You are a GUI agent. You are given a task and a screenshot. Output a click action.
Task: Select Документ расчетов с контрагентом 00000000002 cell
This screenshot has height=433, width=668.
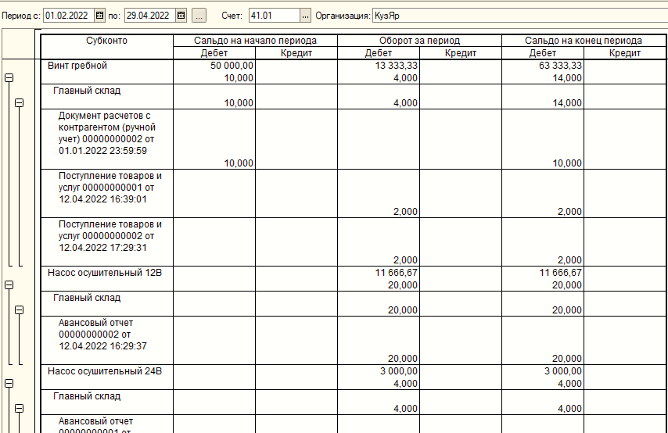107,139
